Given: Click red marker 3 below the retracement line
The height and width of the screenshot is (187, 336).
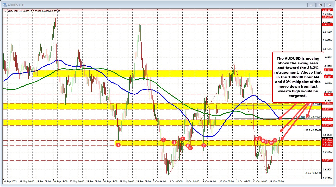Looking at the screenshot, I should pos(174,142).
